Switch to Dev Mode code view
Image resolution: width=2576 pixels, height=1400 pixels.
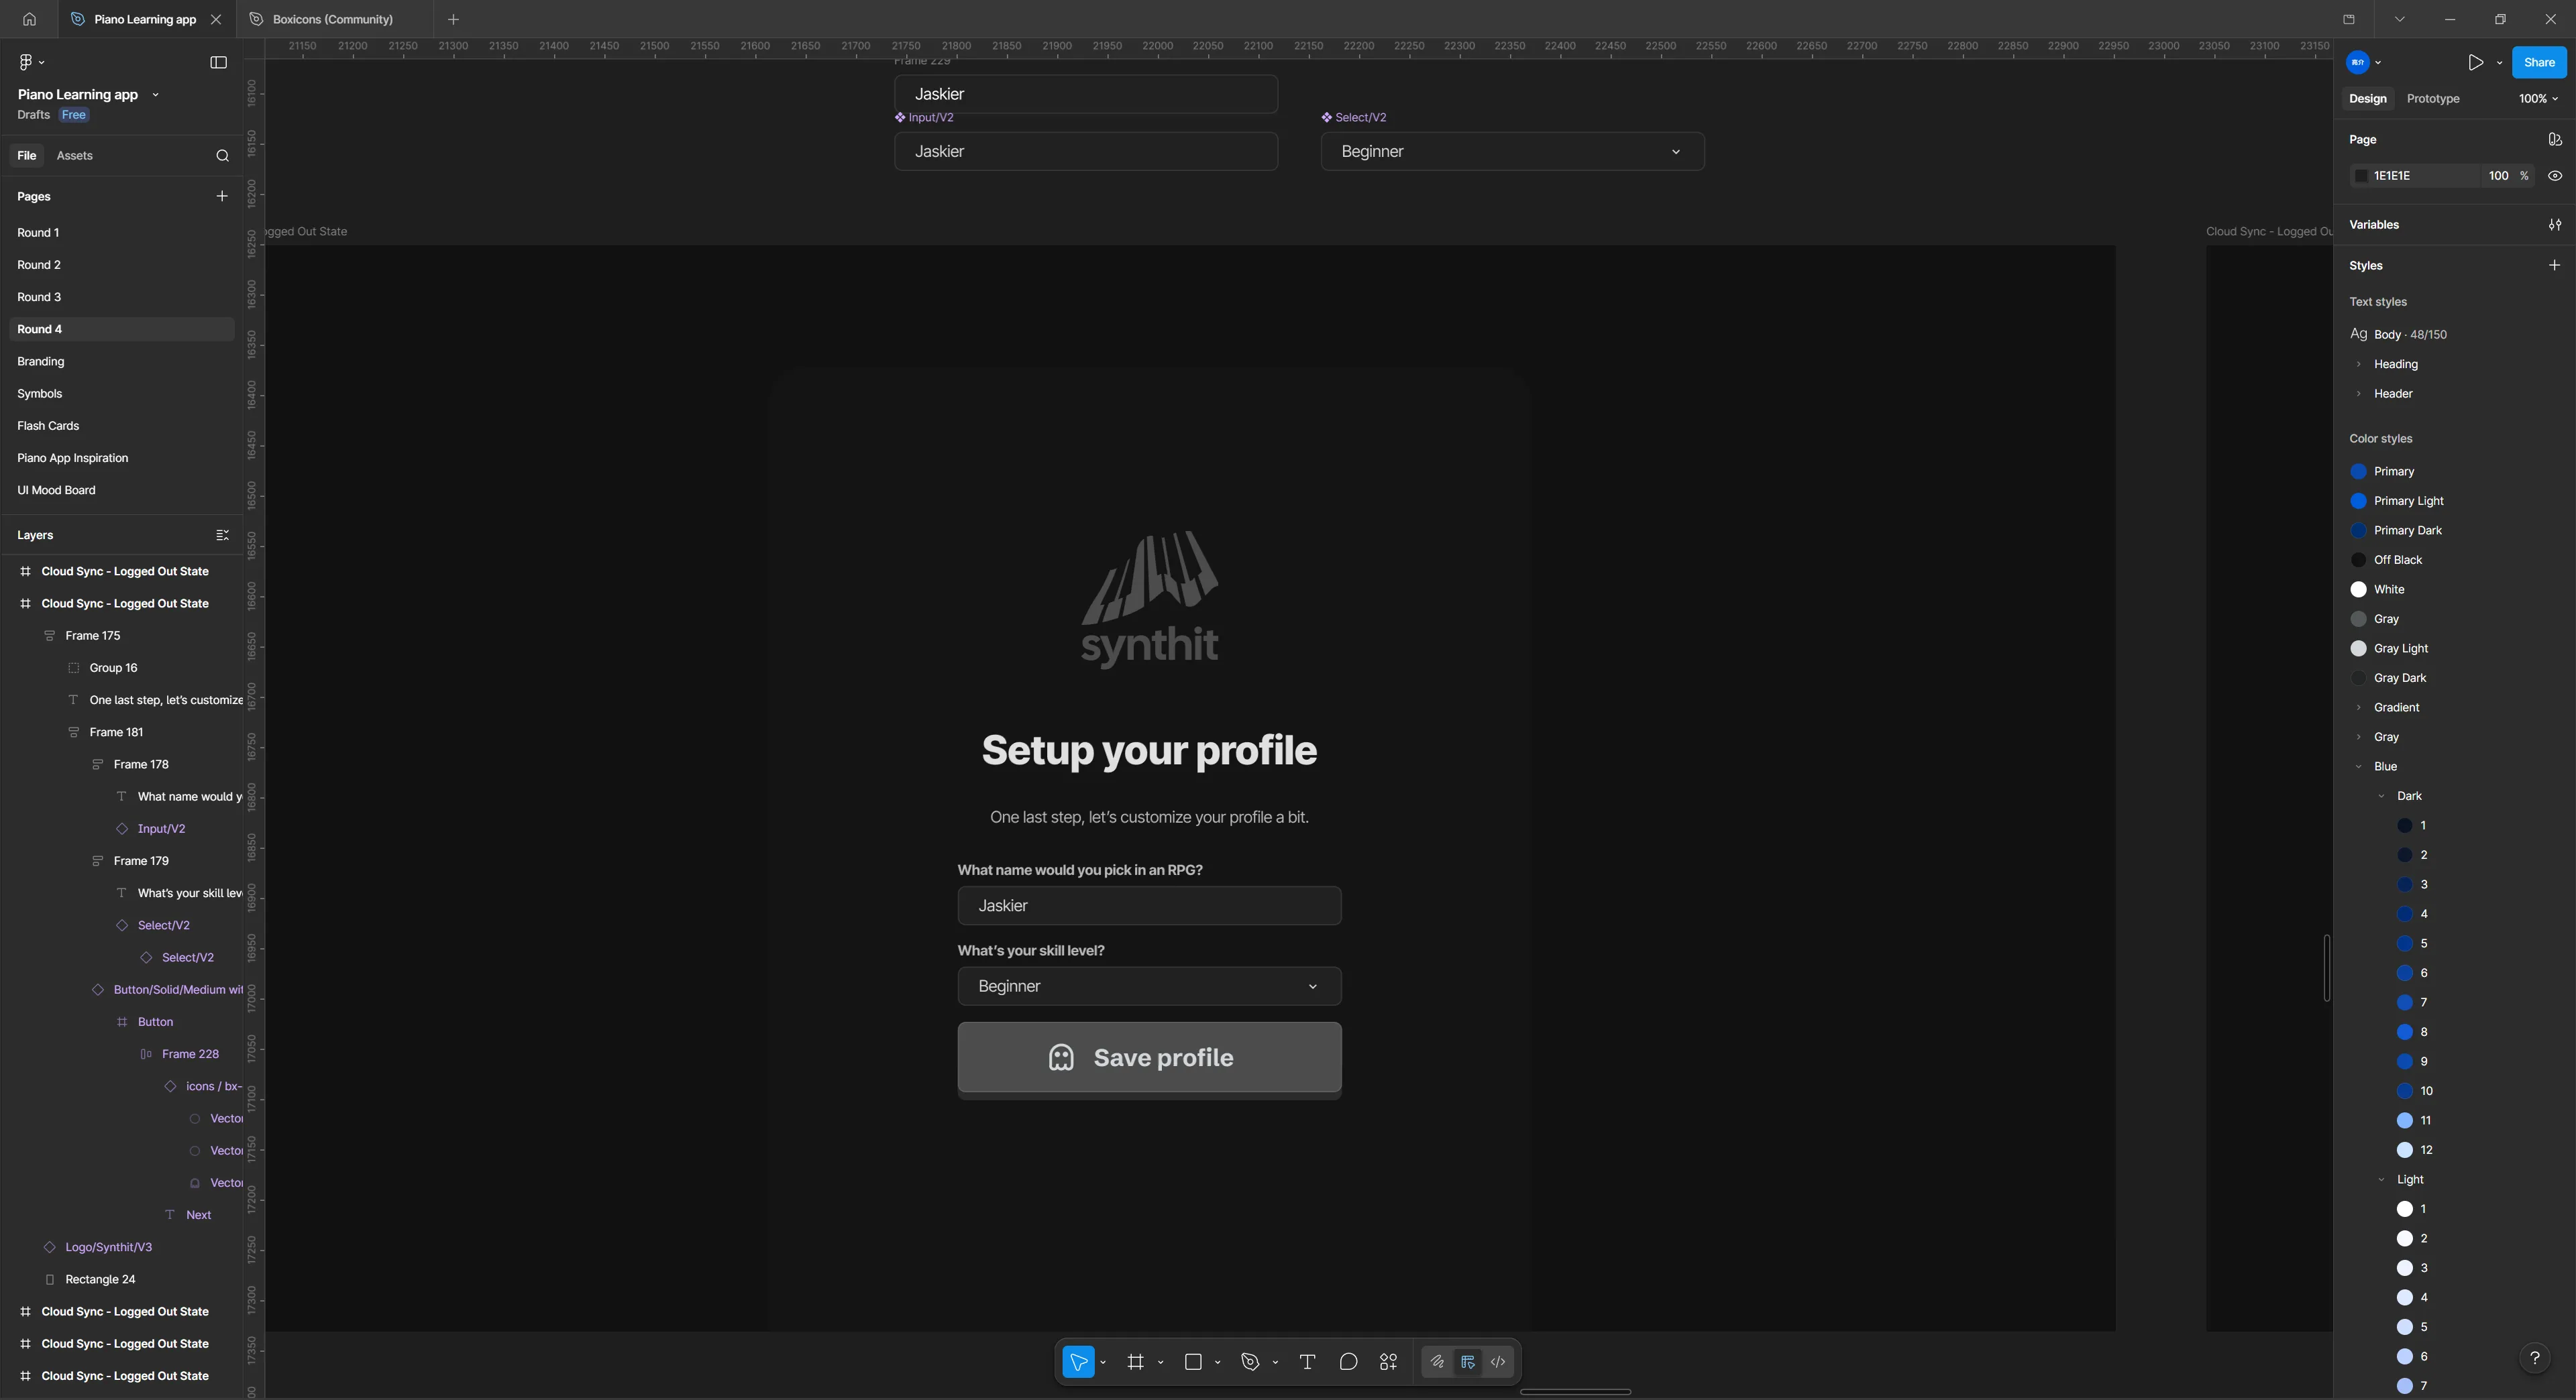pyautogui.click(x=1498, y=1362)
